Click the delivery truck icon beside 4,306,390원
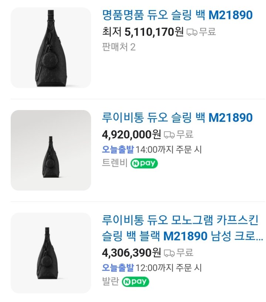This screenshot has width=266, height=302. 169,253
